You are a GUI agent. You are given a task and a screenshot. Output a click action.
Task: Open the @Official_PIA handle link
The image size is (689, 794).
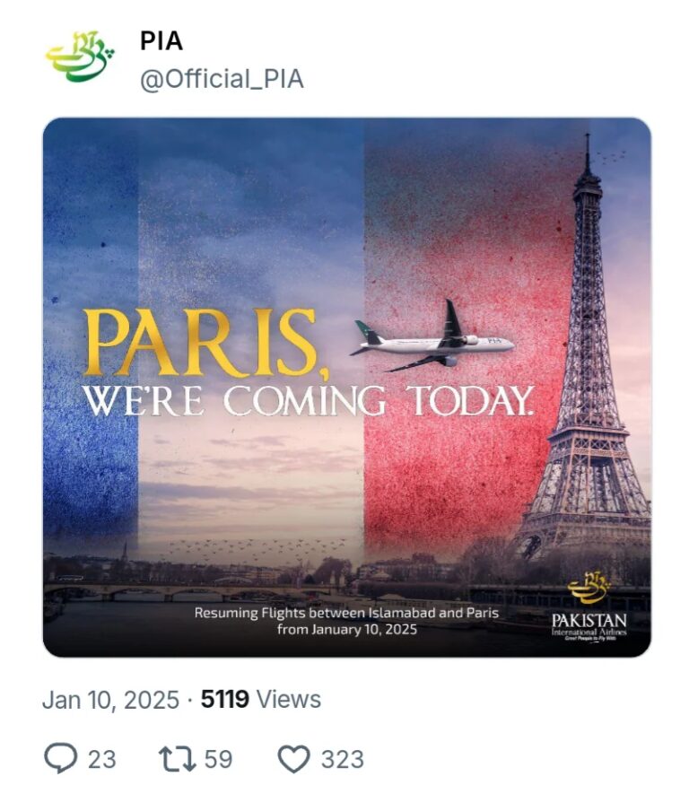click(x=222, y=79)
